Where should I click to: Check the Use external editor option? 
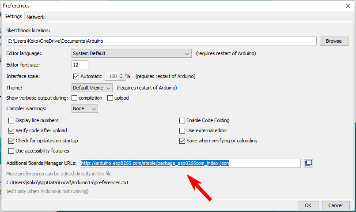182,131
